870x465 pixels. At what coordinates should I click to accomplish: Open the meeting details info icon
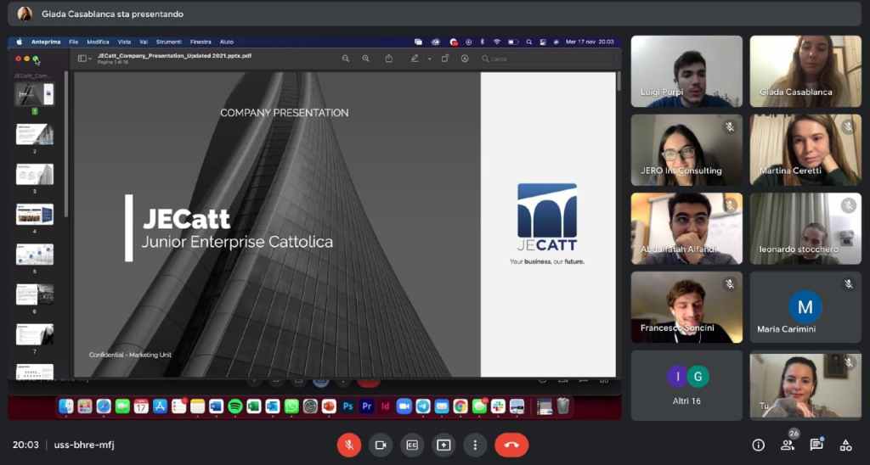759,445
